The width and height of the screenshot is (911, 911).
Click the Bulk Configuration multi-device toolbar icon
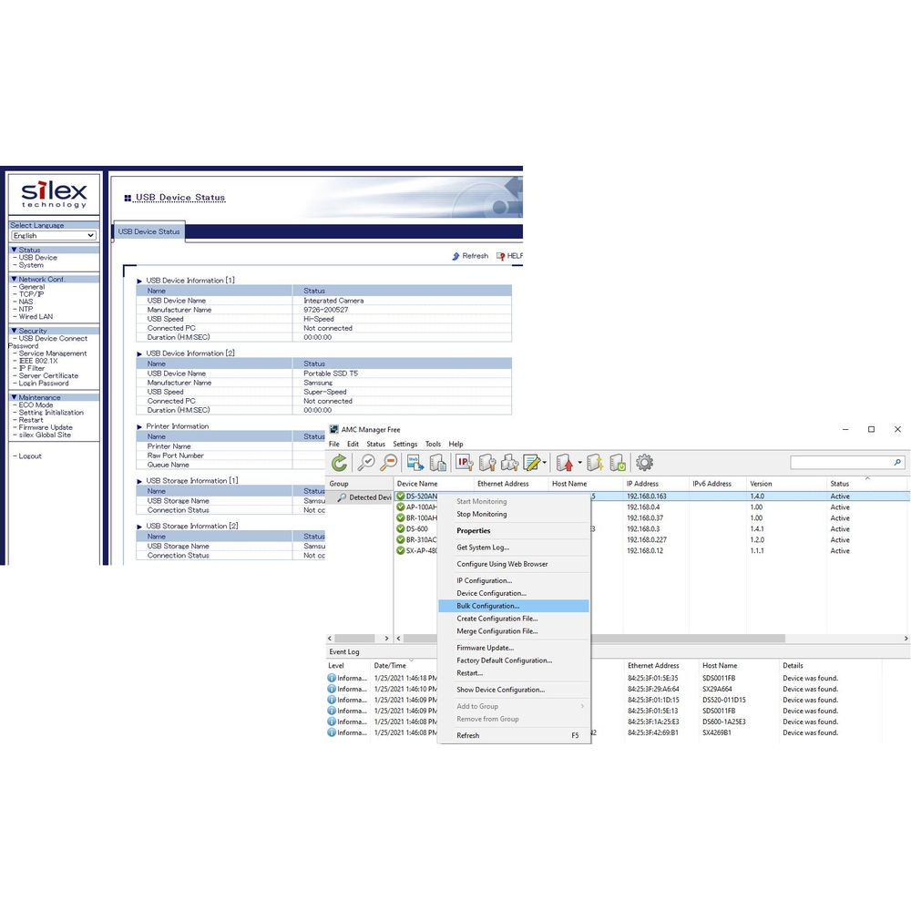tap(509, 463)
